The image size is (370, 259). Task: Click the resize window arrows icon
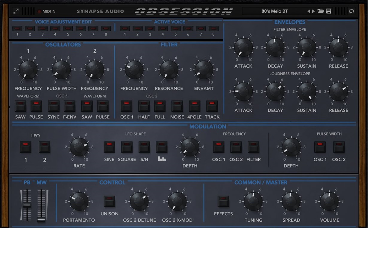pos(16,11)
